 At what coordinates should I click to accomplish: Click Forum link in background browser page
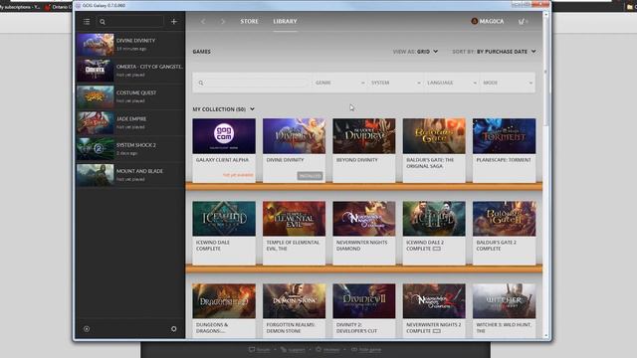click(x=259, y=349)
